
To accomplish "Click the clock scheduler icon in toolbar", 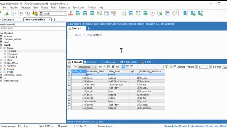I will point(153,13).
